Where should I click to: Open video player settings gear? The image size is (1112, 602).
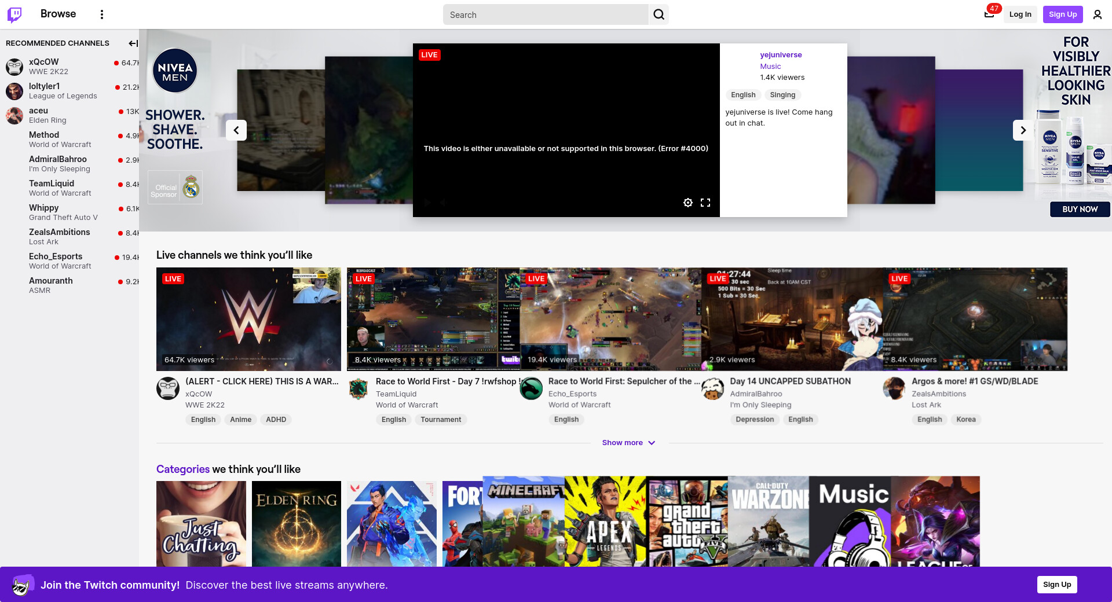687,203
